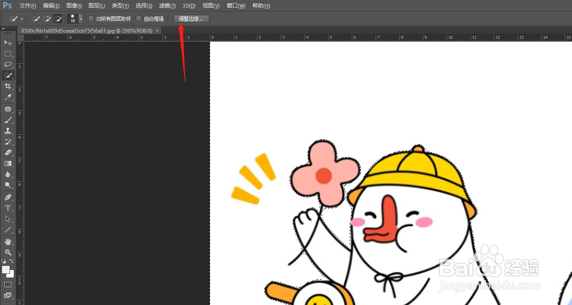Open the 图层(L) menu
Screen dimensions: 572x305
97,6
